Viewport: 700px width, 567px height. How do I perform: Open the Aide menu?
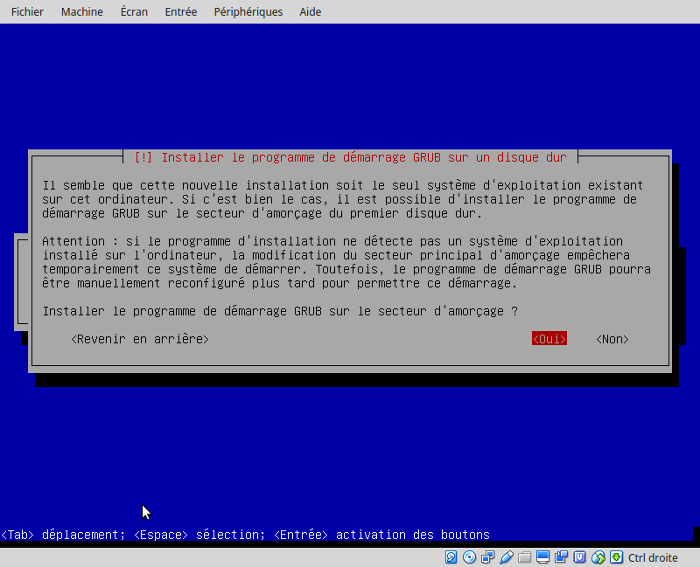[x=311, y=11]
